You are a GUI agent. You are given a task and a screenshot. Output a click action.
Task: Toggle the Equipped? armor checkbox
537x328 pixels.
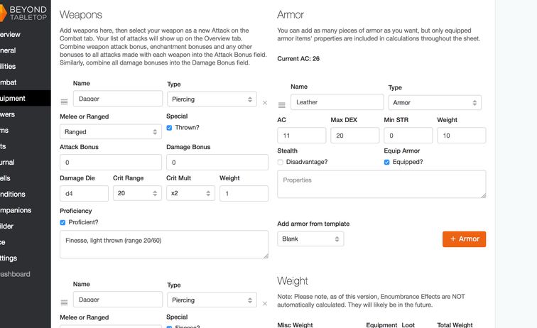(x=387, y=162)
